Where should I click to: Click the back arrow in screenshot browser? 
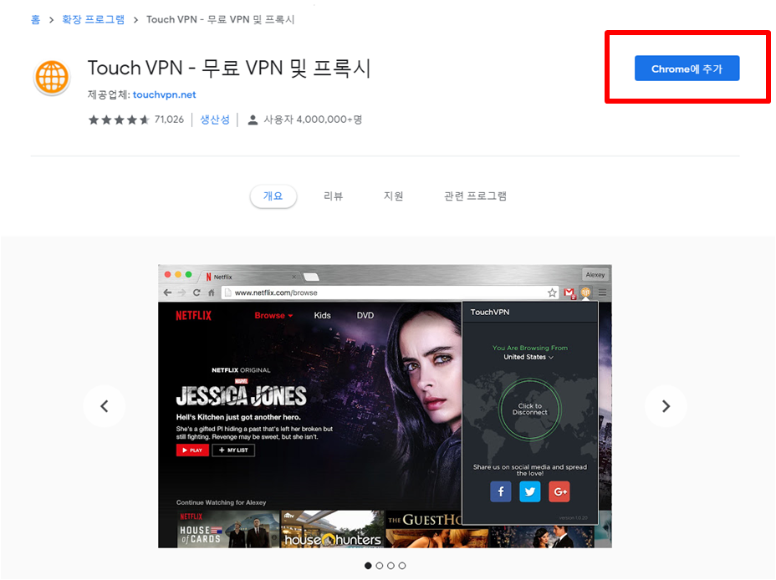pyautogui.click(x=167, y=293)
